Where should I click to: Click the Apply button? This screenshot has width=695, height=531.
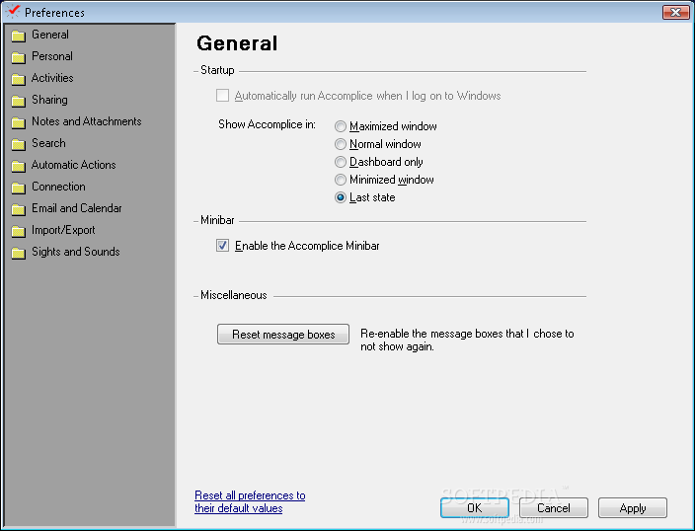pos(633,508)
